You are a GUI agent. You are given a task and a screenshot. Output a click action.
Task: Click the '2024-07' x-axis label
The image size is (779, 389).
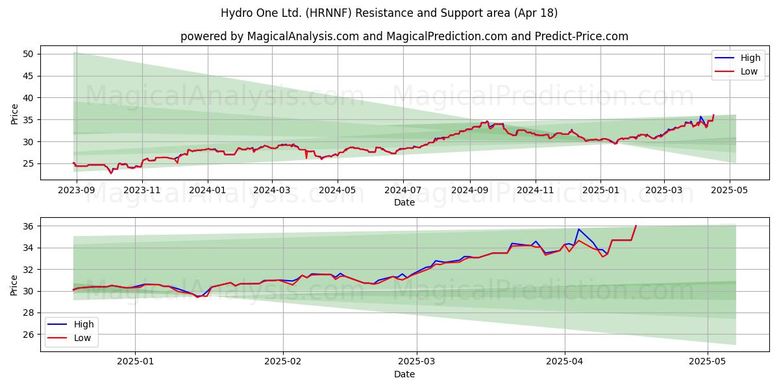[x=403, y=191]
